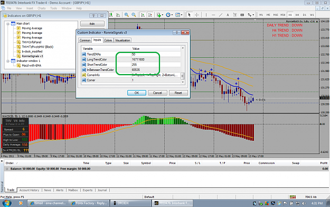Screen dimensions: 330x207
Task: Select the arrow cursor tool
Action: 190,15
